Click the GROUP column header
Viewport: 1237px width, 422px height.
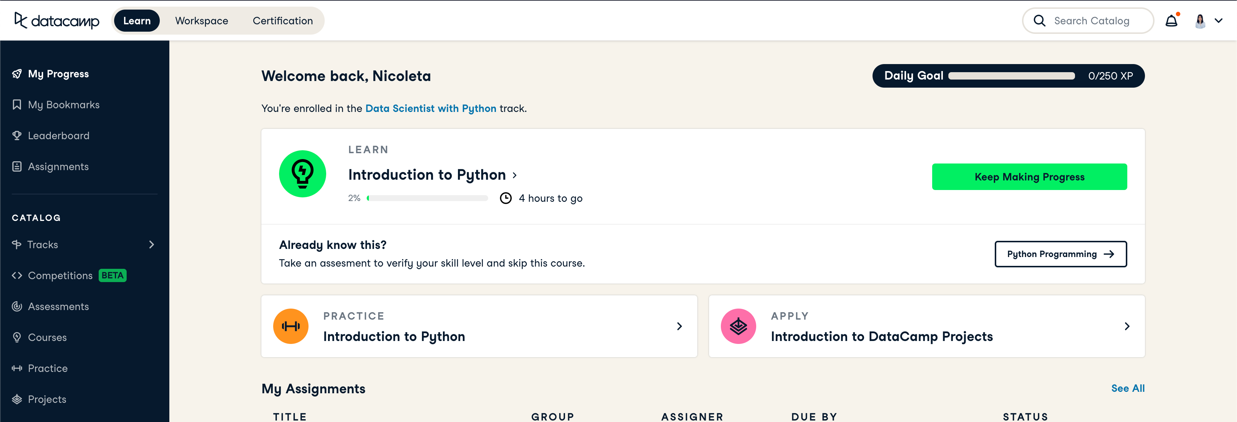tap(553, 417)
